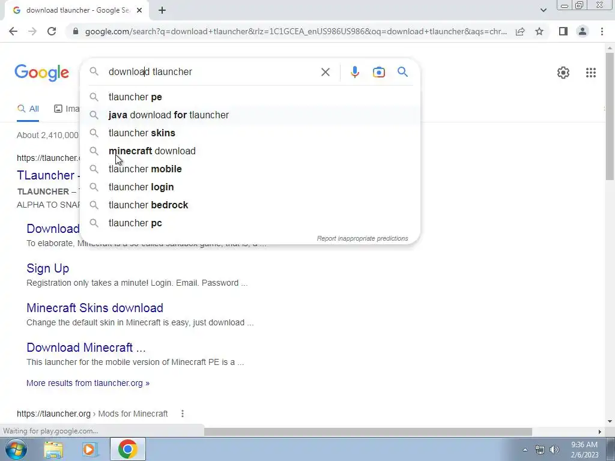This screenshot has height=461, width=615.
Task: Share this page icon in address bar
Action: click(520, 31)
